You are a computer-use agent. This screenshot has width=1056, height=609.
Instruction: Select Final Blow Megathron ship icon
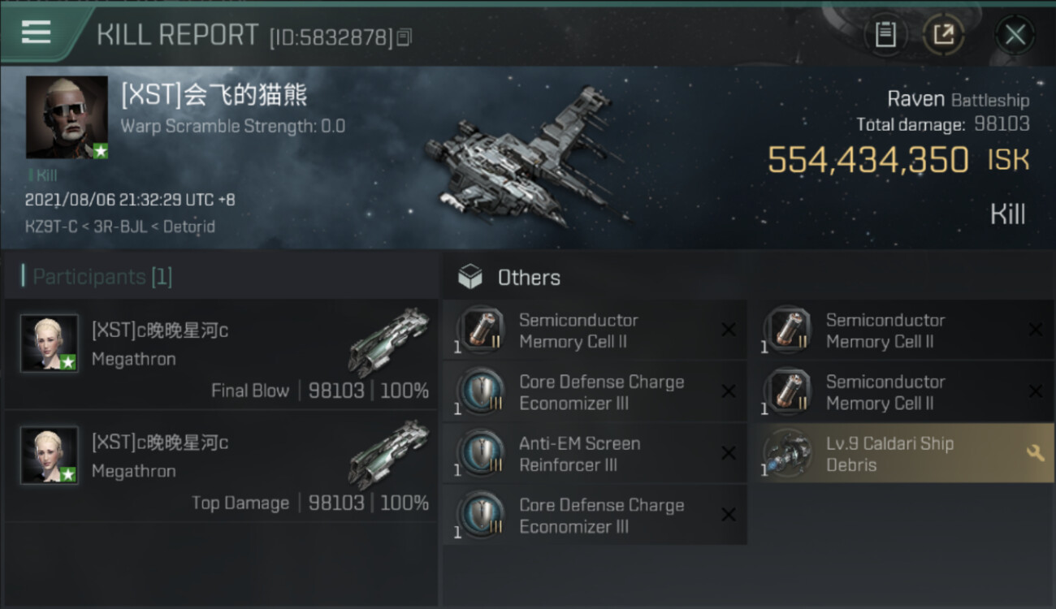pos(389,342)
